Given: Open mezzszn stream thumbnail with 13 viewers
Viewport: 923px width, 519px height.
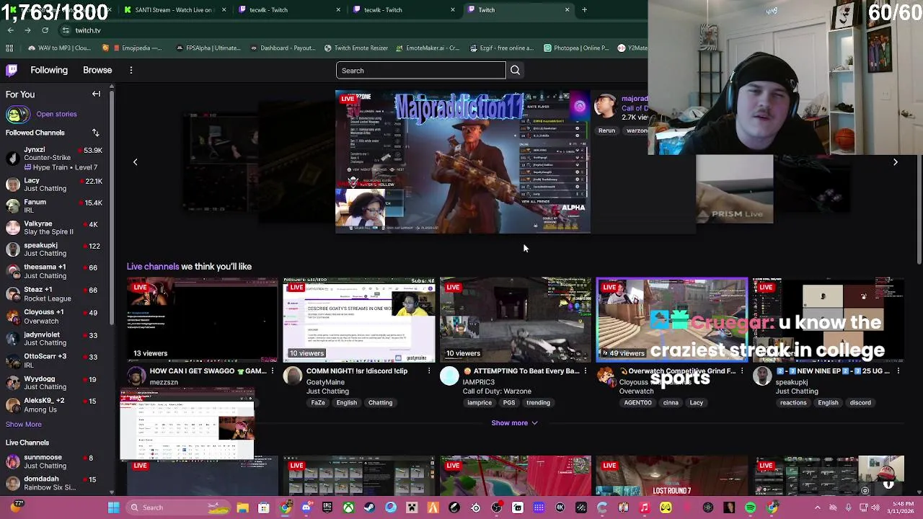Looking at the screenshot, I should [x=202, y=319].
